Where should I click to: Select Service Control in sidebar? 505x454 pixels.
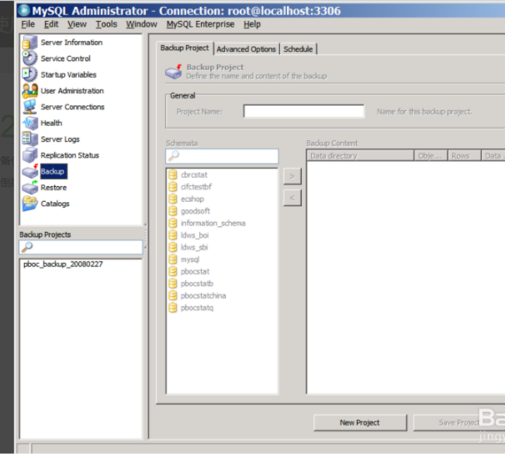(x=66, y=59)
